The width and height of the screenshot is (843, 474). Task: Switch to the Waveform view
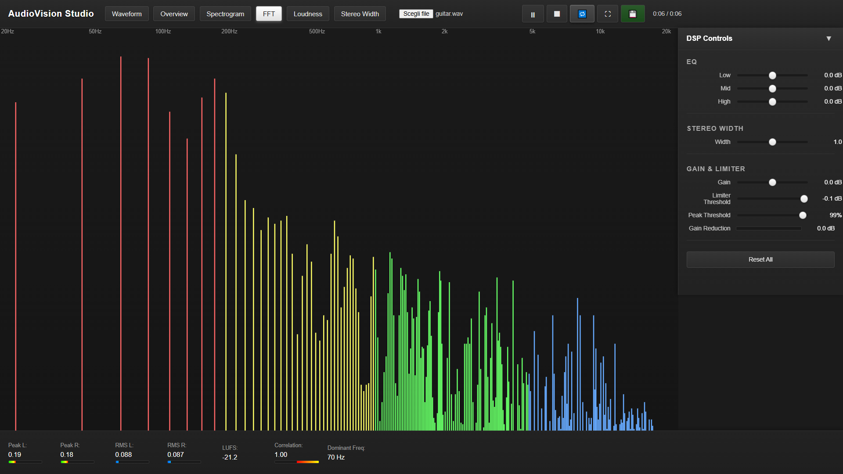[x=126, y=14]
